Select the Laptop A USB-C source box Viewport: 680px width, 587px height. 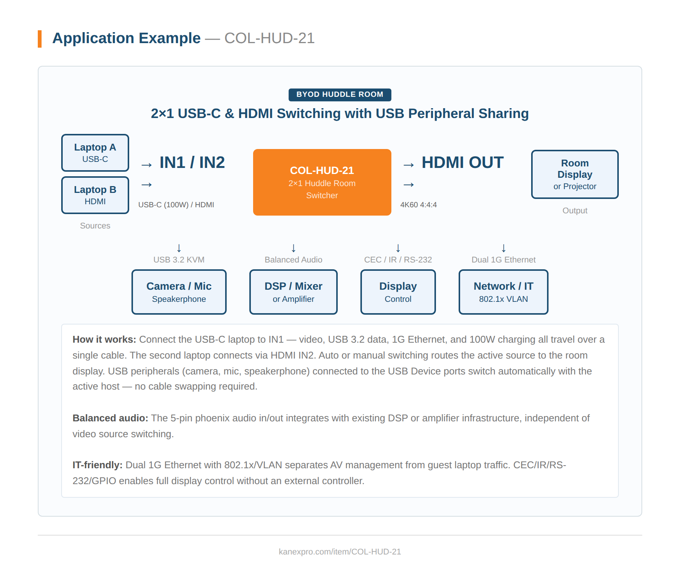pyautogui.click(x=95, y=153)
